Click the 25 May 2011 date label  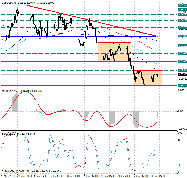click(8, 176)
